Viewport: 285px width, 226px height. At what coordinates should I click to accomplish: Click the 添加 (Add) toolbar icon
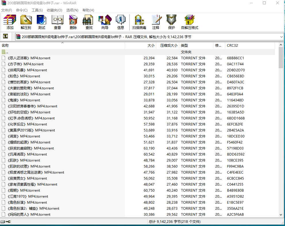10,22
